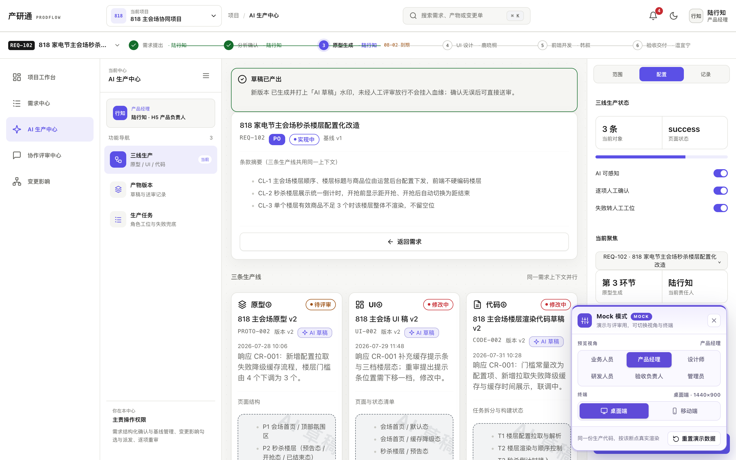
Task: Click the 修改中 status on 代码 card
Action: pyautogui.click(x=555, y=305)
